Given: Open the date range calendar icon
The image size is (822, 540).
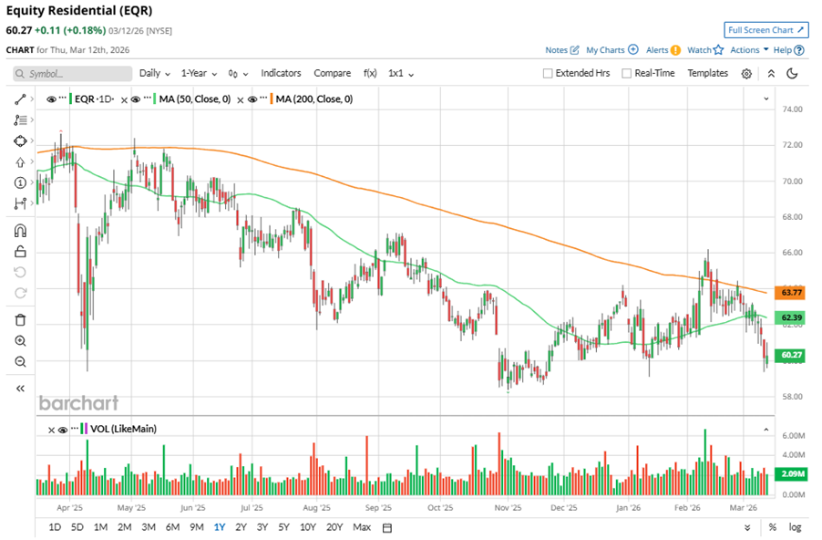Looking at the screenshot, I should [387, 528].
